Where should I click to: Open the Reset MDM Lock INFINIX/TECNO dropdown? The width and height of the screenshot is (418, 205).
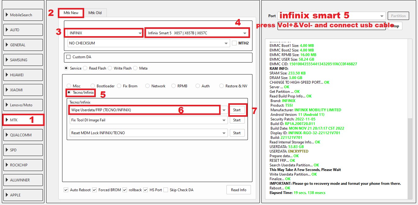point(149,133)
